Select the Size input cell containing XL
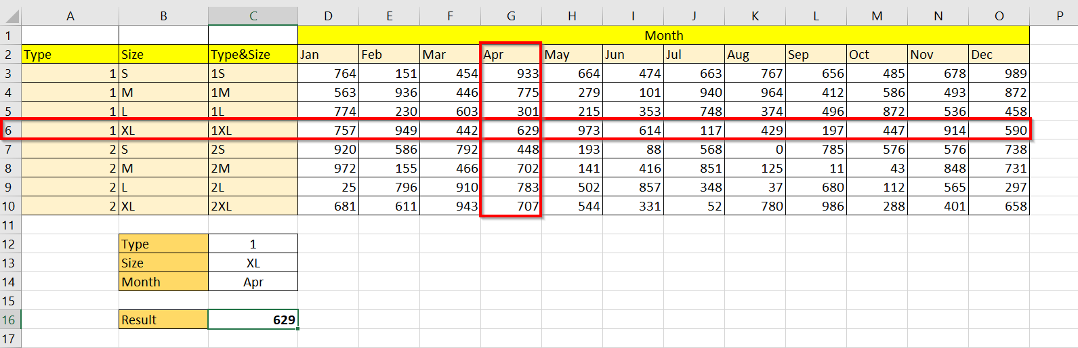Viewport: 1078px width, 348px height. (x=253, y=263)
